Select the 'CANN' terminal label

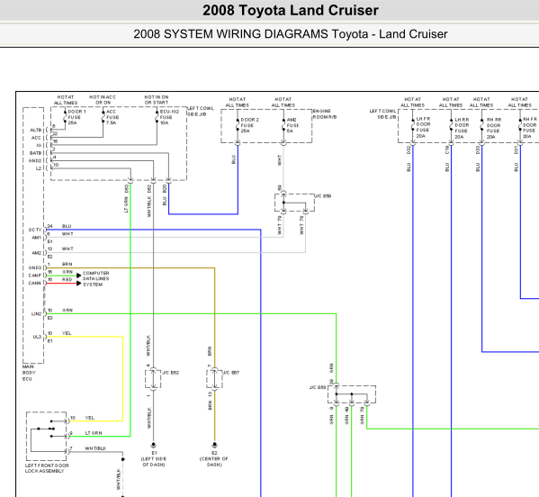35,283
